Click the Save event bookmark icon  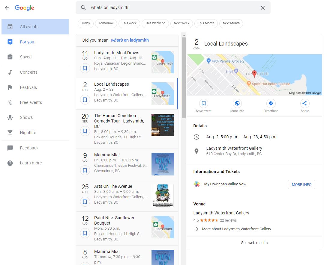point(203,103)
